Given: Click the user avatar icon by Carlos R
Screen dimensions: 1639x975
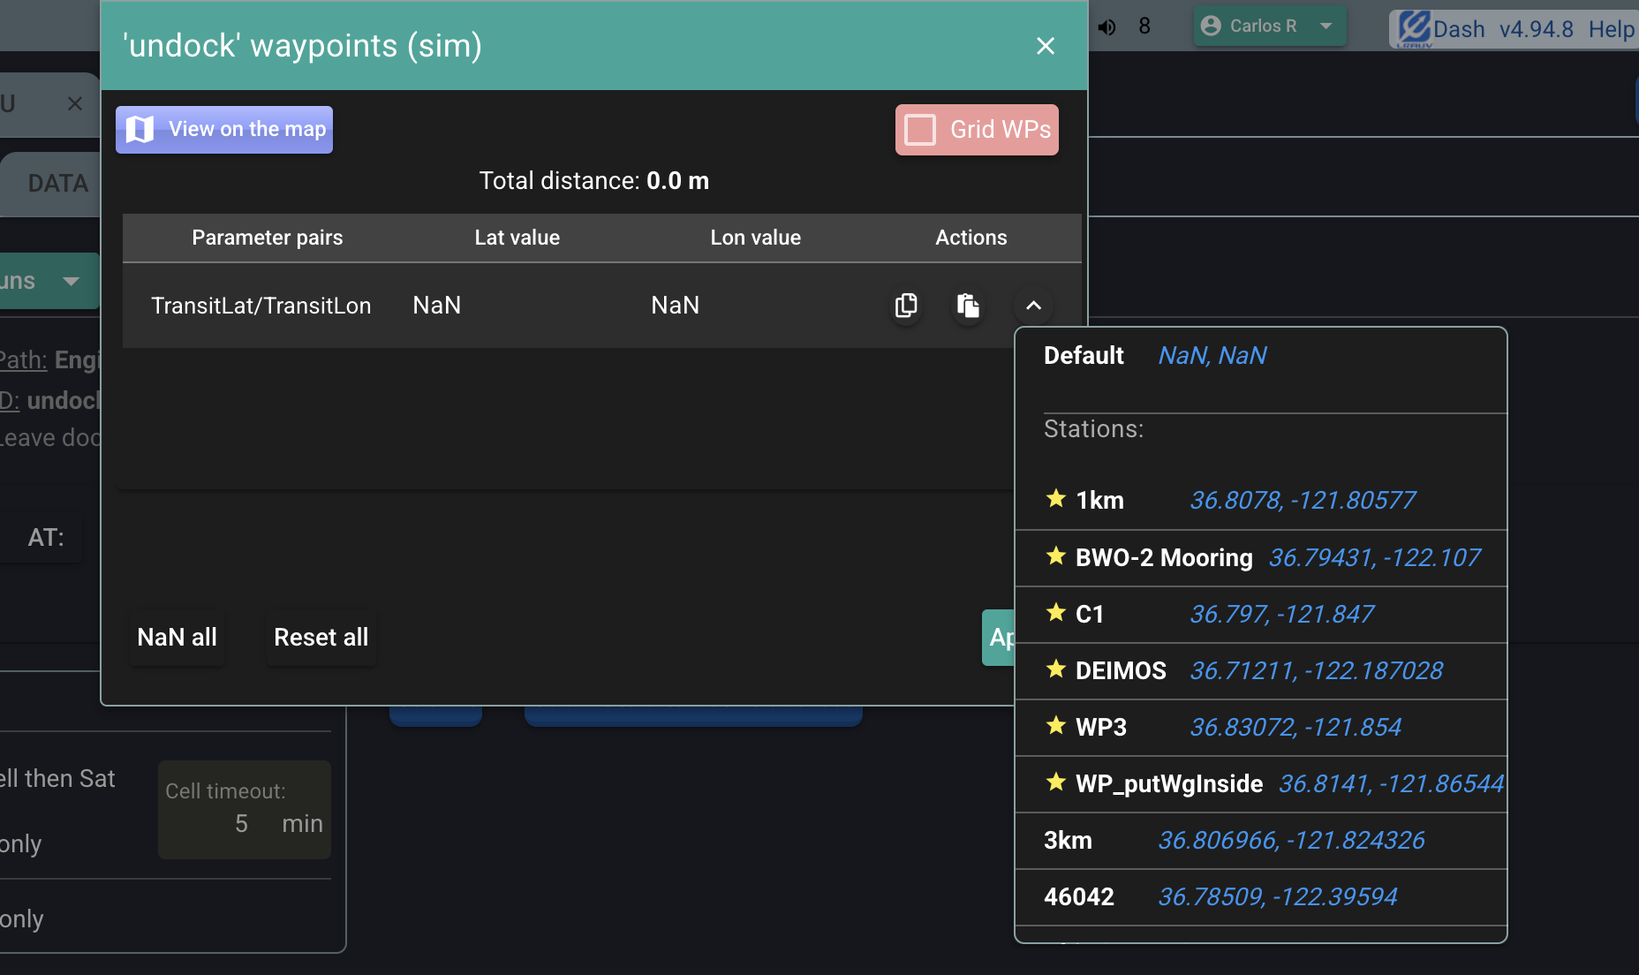Looking at the screenshot, I should [1212, 26].
